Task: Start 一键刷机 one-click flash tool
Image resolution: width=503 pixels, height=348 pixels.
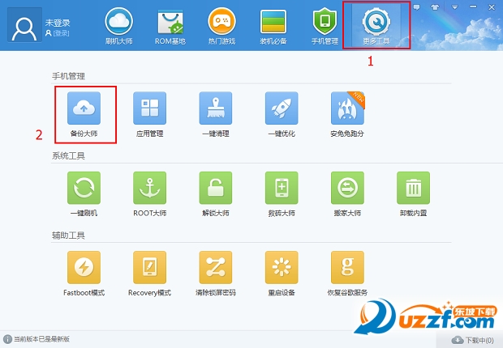Action: tap(84, 188)
